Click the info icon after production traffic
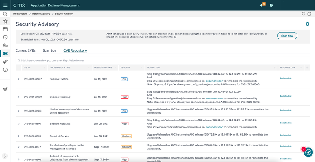The image size is (315, 162). click(175, 37)
